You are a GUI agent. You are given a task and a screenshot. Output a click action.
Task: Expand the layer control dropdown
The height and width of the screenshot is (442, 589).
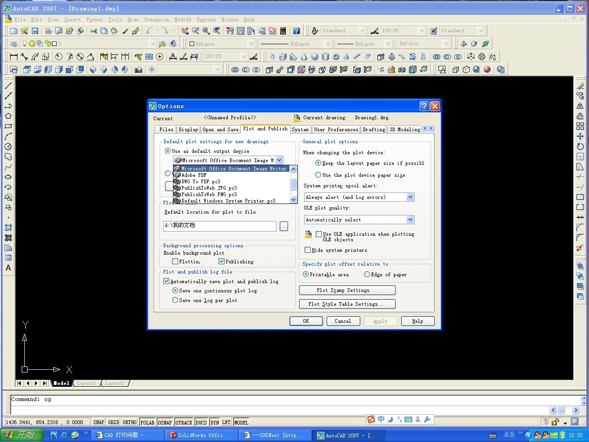point(153,44)
